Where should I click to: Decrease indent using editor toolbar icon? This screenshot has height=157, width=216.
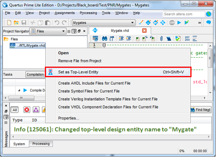pyautogui.click(x=129, y=38)
